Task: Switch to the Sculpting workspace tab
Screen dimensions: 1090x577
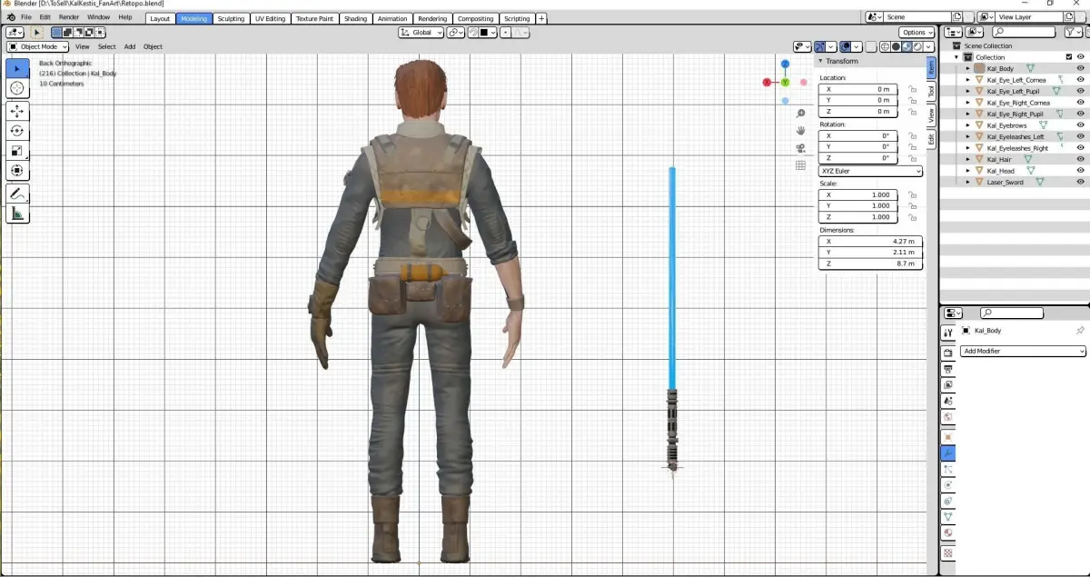Action: click(x=231, y=18)
